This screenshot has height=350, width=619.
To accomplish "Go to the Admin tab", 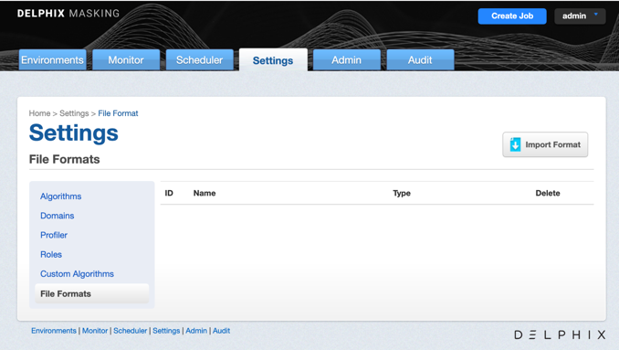I will (x=347, y=59).
